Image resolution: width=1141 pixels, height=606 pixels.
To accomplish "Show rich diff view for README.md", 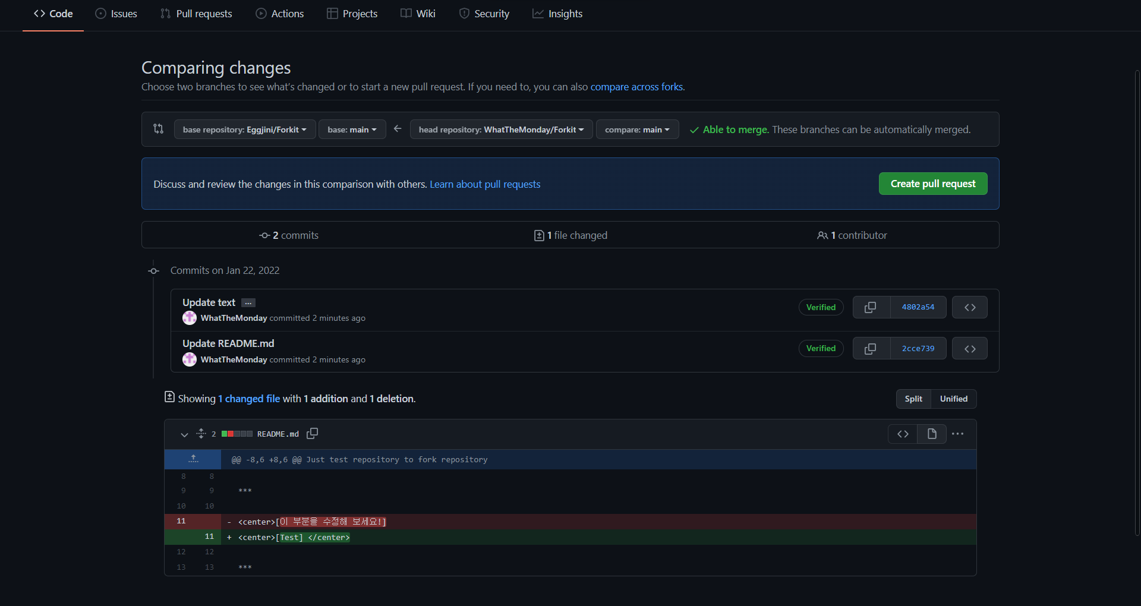I will click(932, 434).
